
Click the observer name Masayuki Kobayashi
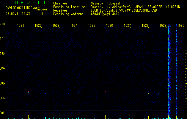pyautogui.click(x=107, y=3)
